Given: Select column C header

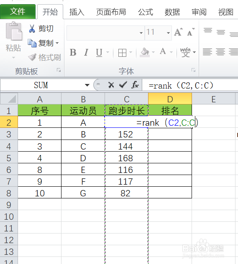Looking at the screenshot, I should (x=127, y=99).
